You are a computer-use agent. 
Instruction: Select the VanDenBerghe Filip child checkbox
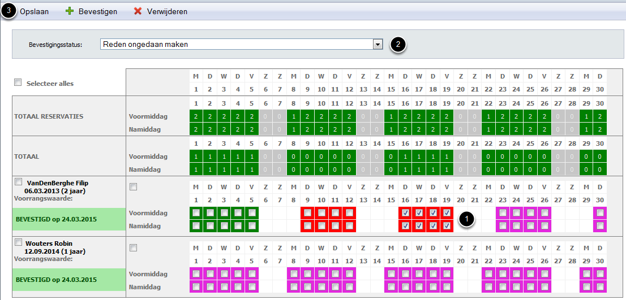point(18,182)
